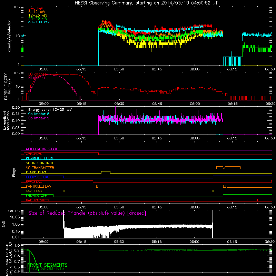
Task: Click the 05:45 tick under the modulation panel
Action: tap(157, 138)
